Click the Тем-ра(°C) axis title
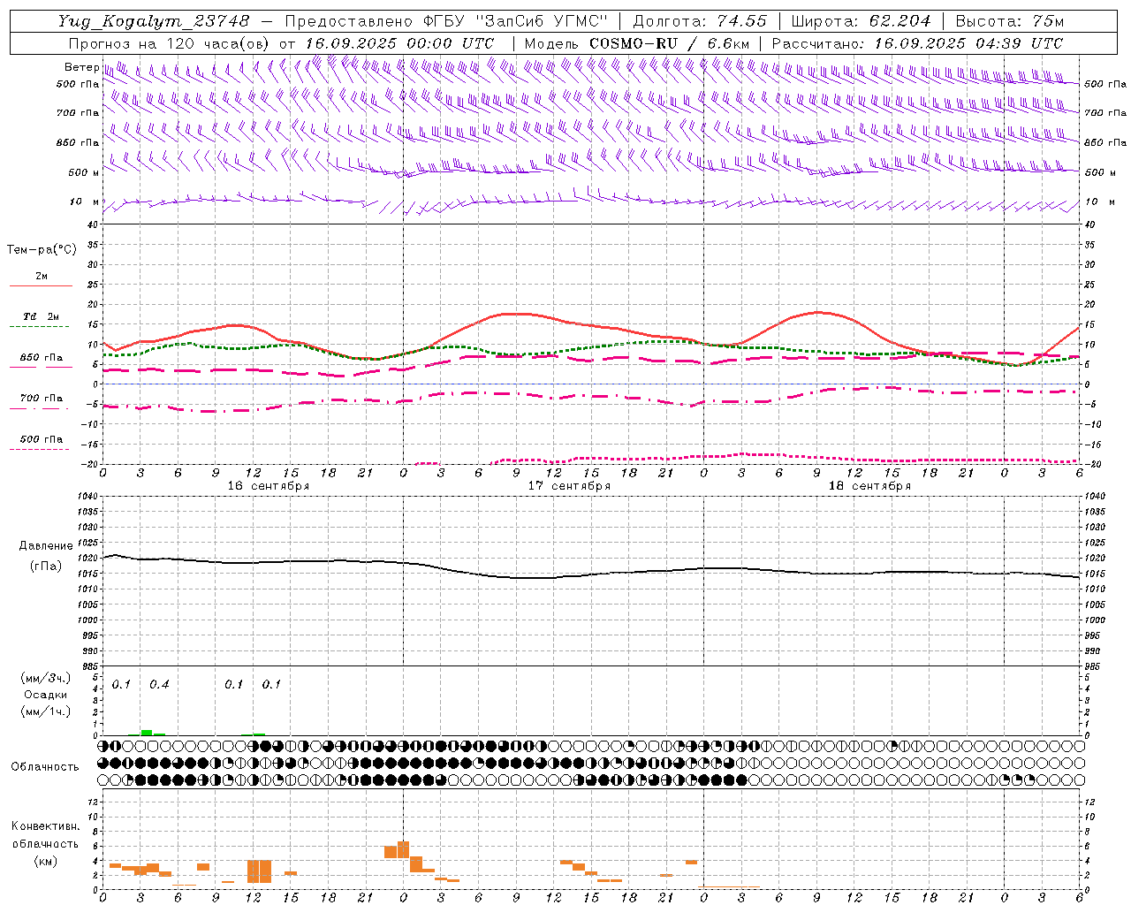This screenshot has height=905, width=1131. [x=42, y=250]
